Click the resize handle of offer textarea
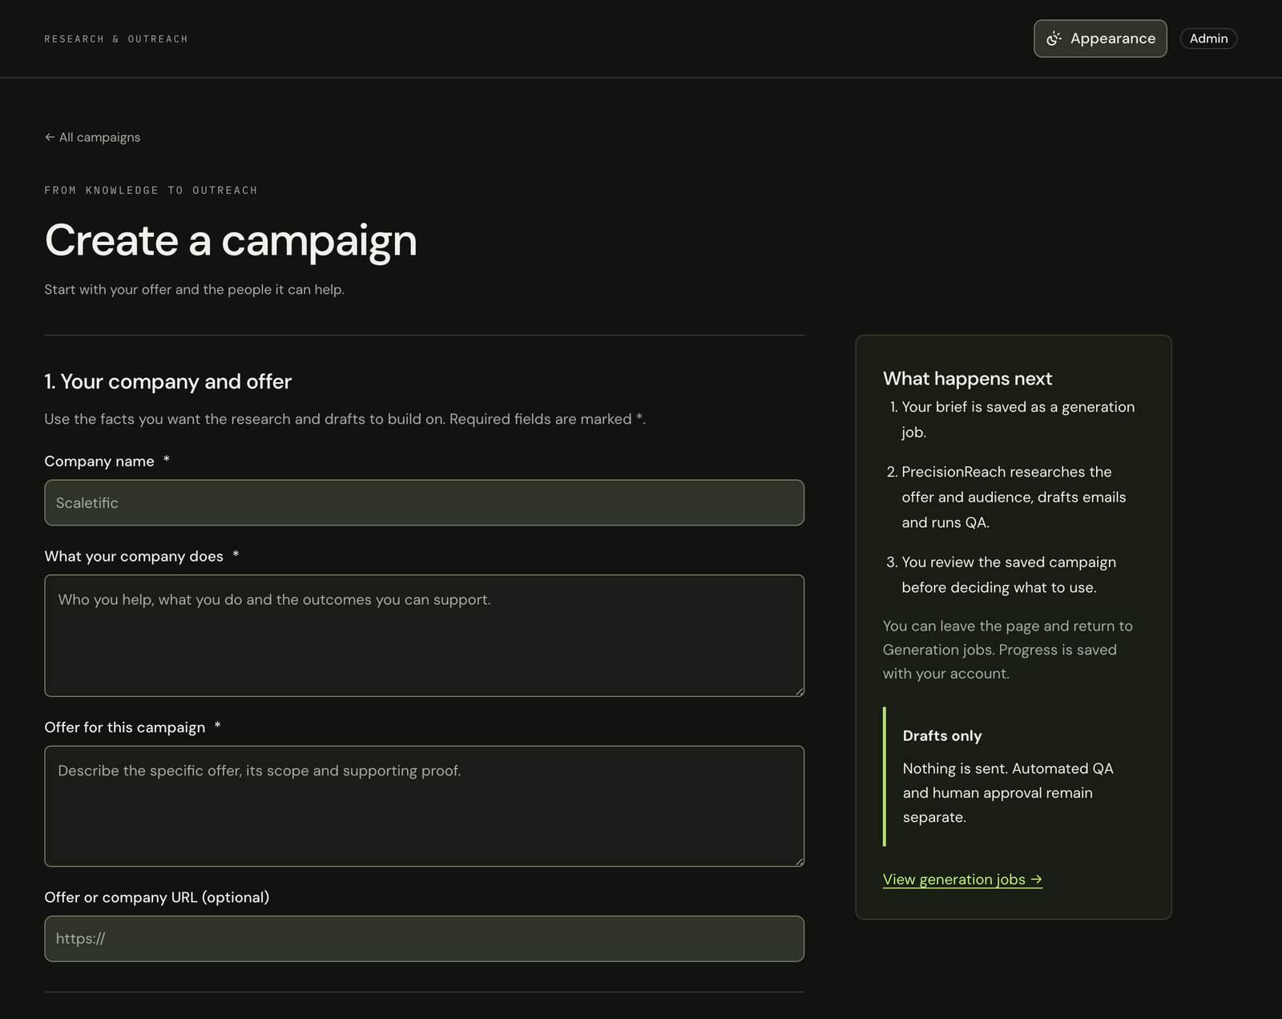 point(799,861)
